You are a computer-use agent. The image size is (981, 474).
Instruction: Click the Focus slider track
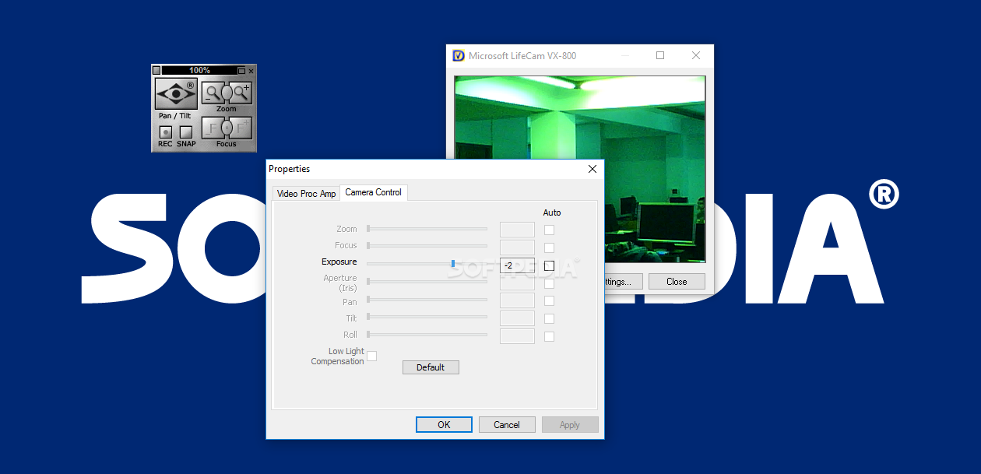[427, 246]
